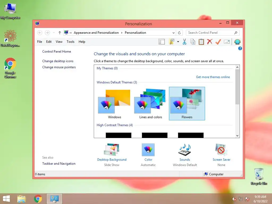Click the Forward navigation arrow
The height and width of the screenshot is (204, 272).
[x=47, y=33]
